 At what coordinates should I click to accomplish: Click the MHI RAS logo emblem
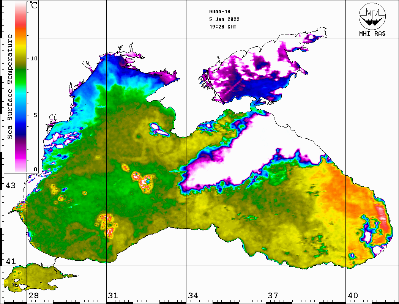pyautogui.click(x=372, y=16)
